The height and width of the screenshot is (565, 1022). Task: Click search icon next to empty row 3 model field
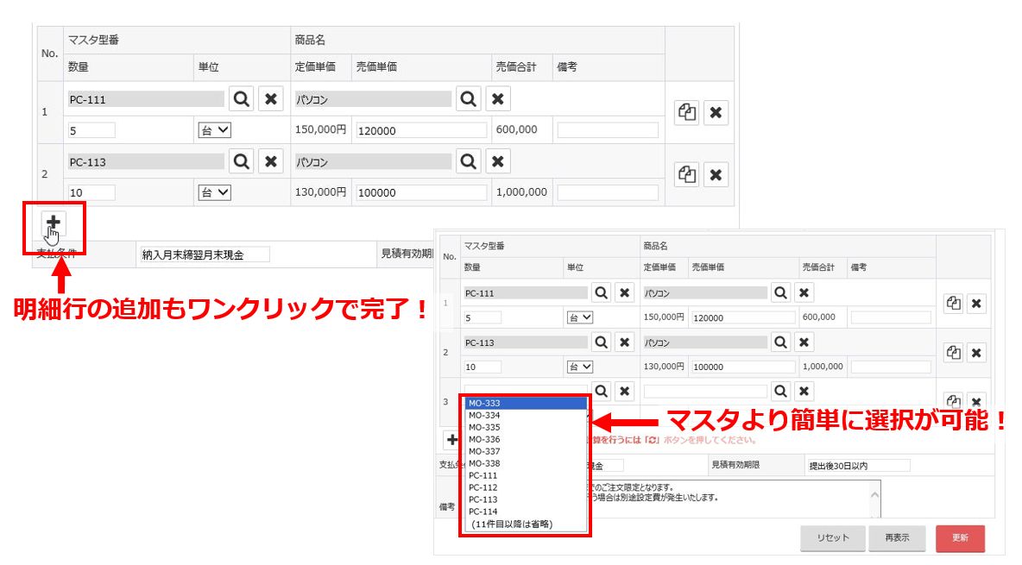click(x=601, y=391)
